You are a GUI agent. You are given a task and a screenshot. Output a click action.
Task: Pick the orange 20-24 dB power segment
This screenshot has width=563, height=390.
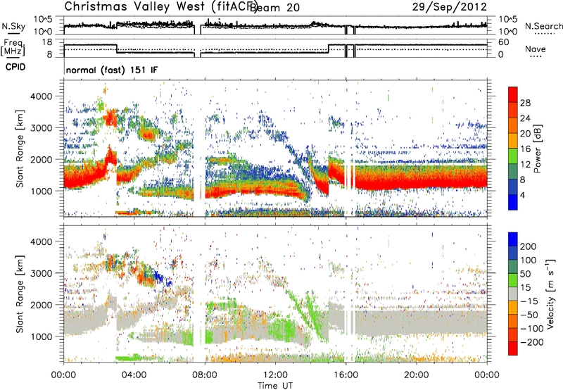pos(513,126)
